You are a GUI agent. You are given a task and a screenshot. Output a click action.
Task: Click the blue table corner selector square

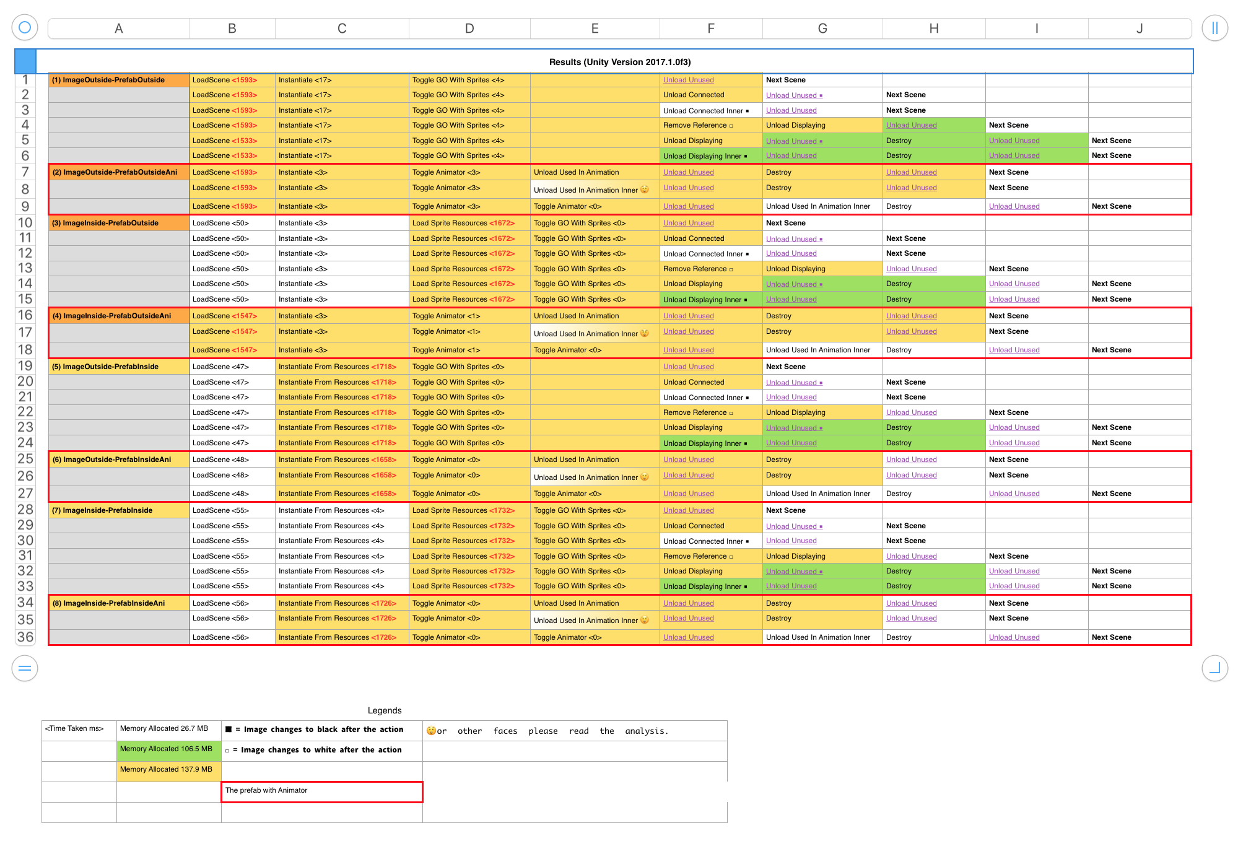pyautogui.click(x=25, y=61)
